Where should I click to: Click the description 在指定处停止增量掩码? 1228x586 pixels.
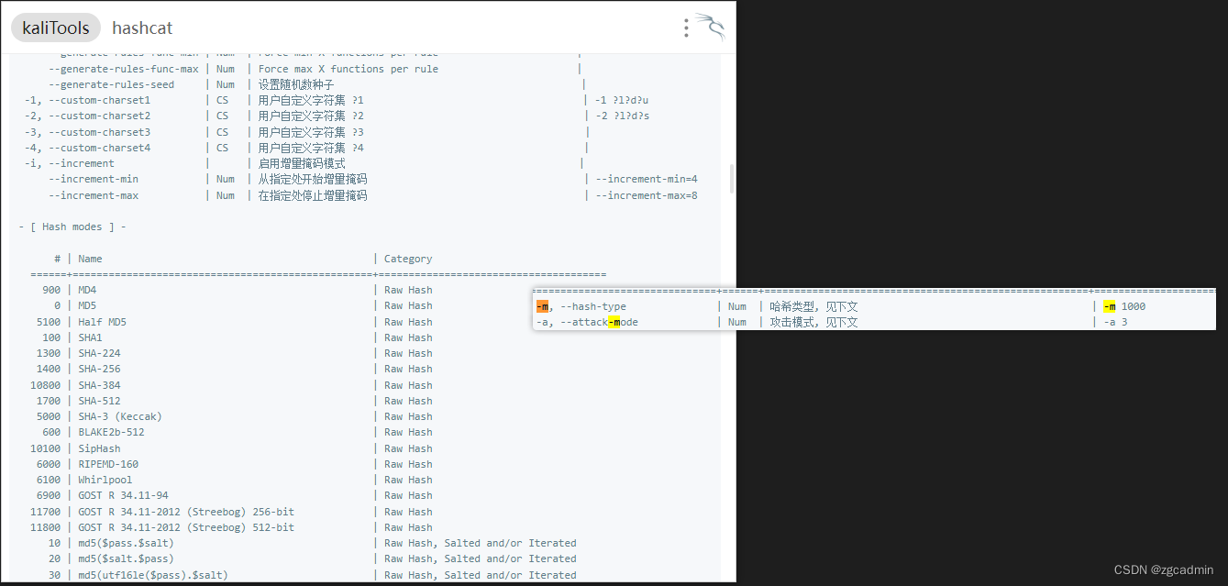(313, 195)
